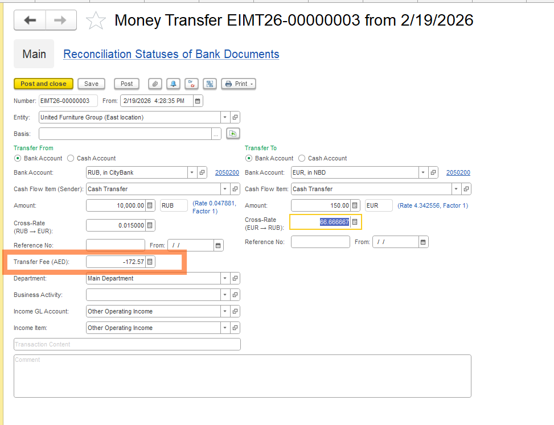Select Cash Account under Transfer From

71,158
